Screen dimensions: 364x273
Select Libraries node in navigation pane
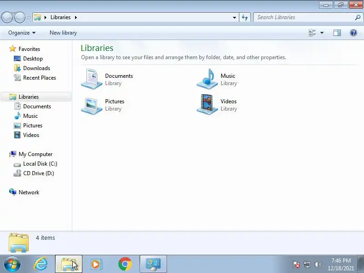(x=36, y=97)
